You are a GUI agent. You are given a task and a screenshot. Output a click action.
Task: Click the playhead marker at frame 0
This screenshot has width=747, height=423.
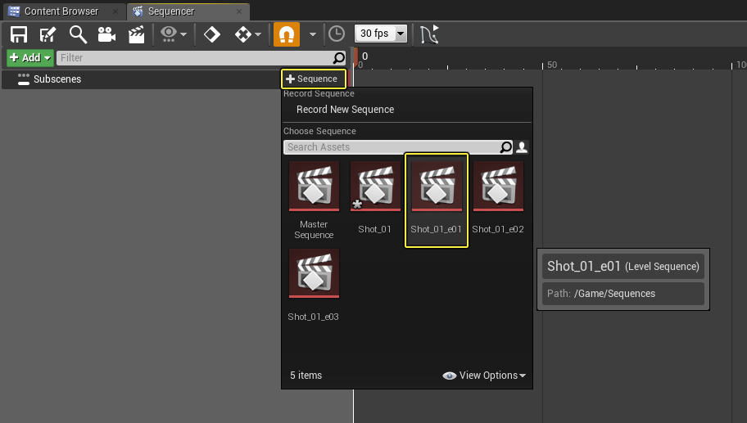coord(355,57)
